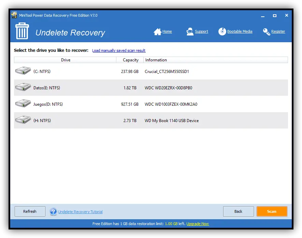
Task: Click the Back button
Action: pyautogui.click(x=238, y=211)
